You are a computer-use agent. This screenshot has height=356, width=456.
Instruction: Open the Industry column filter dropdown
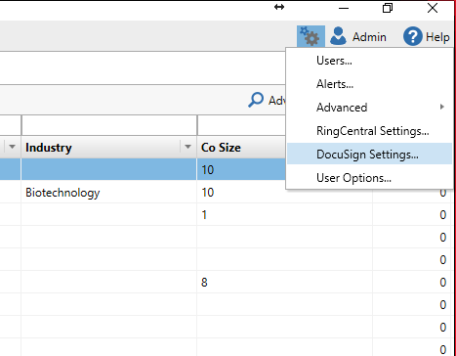coord(187,147)
